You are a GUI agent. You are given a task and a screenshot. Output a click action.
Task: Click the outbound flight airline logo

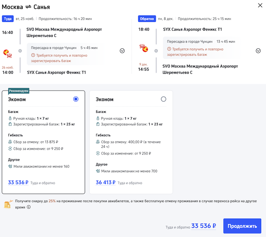pyautogui.click(x=8, y=53)
